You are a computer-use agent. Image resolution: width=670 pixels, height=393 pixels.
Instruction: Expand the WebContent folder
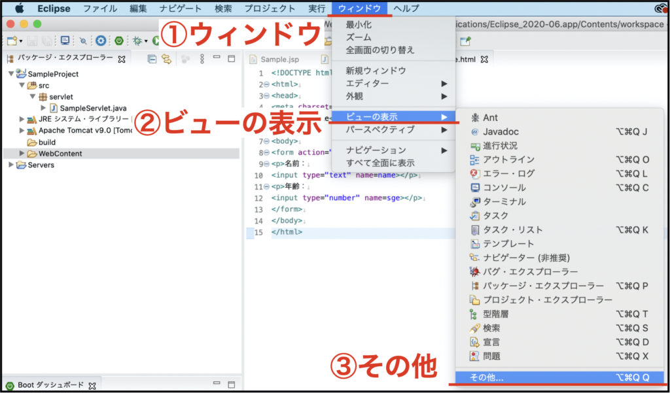click(x=22, y=154)
